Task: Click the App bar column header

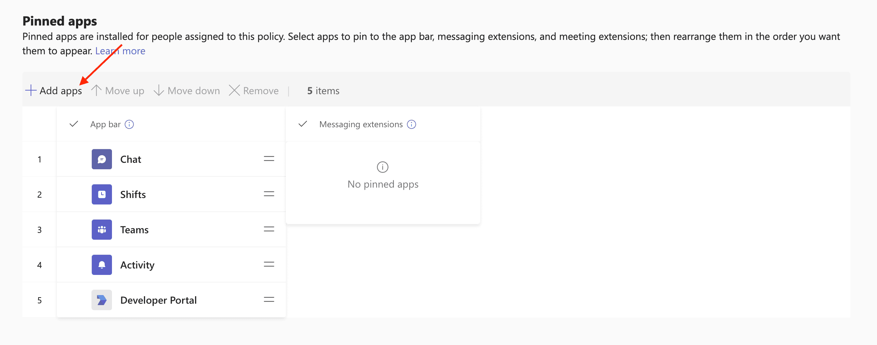Action: 105,124
